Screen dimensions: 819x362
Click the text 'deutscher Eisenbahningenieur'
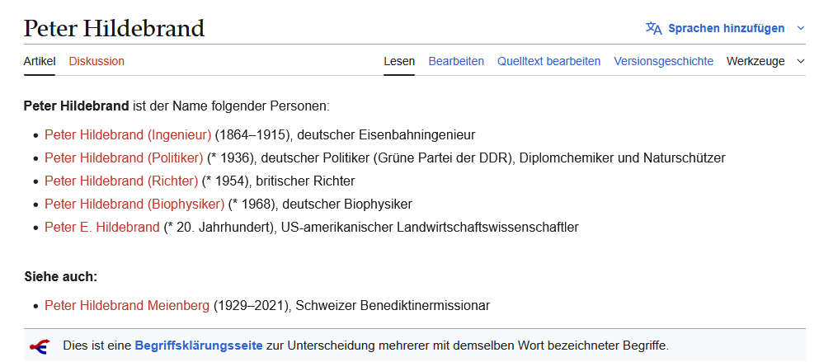tap(386, 134)
